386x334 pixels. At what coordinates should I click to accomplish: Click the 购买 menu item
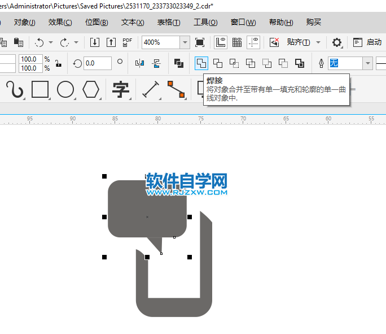(x=314, y=23)
